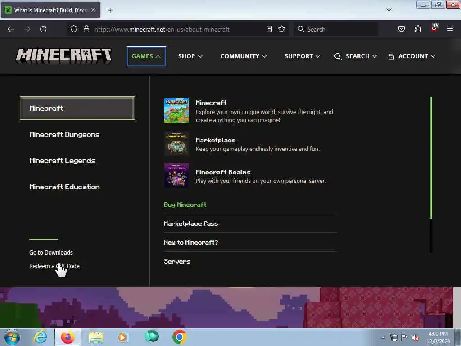Viewport: 461px width, 346px height.
Task: Click the Minecraft Realms thumbnail image
Action: [x=176, y=175]
